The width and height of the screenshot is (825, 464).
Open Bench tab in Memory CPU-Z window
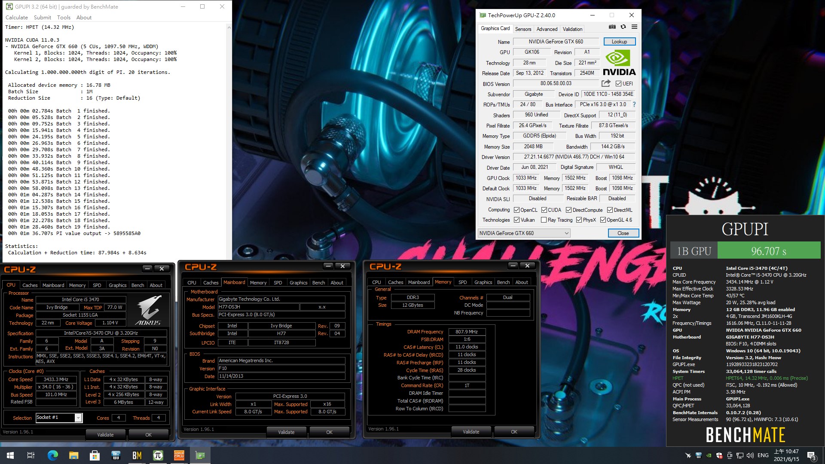point(503,282)
